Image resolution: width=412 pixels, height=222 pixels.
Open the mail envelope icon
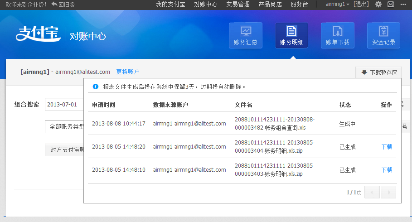pyautogui.click(x=391, y=4)
